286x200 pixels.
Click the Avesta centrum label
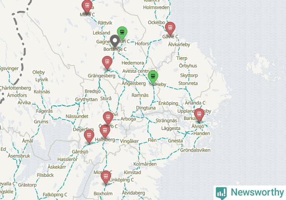coord(139,71)
